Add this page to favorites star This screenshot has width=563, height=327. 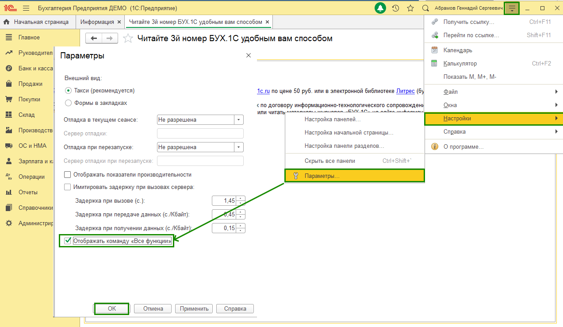pyautogui.click(x=128, y=38)
